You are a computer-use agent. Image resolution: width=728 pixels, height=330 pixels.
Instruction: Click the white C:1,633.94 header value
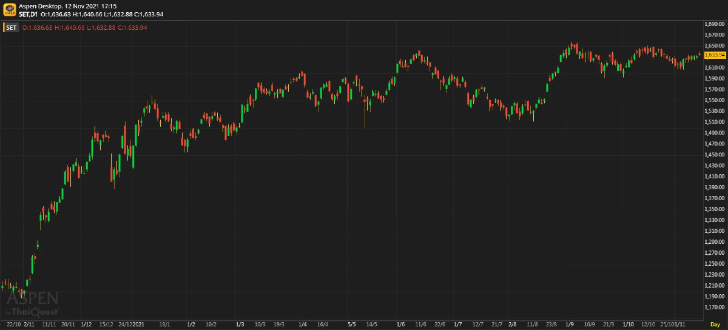pos(149,14)
